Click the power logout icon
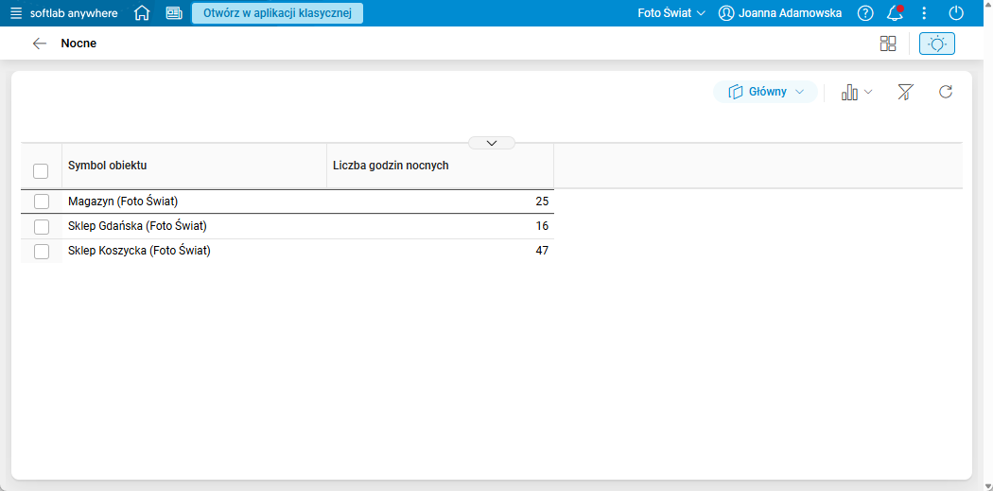The height and width of the screenshot is (491, 993). 956,13
